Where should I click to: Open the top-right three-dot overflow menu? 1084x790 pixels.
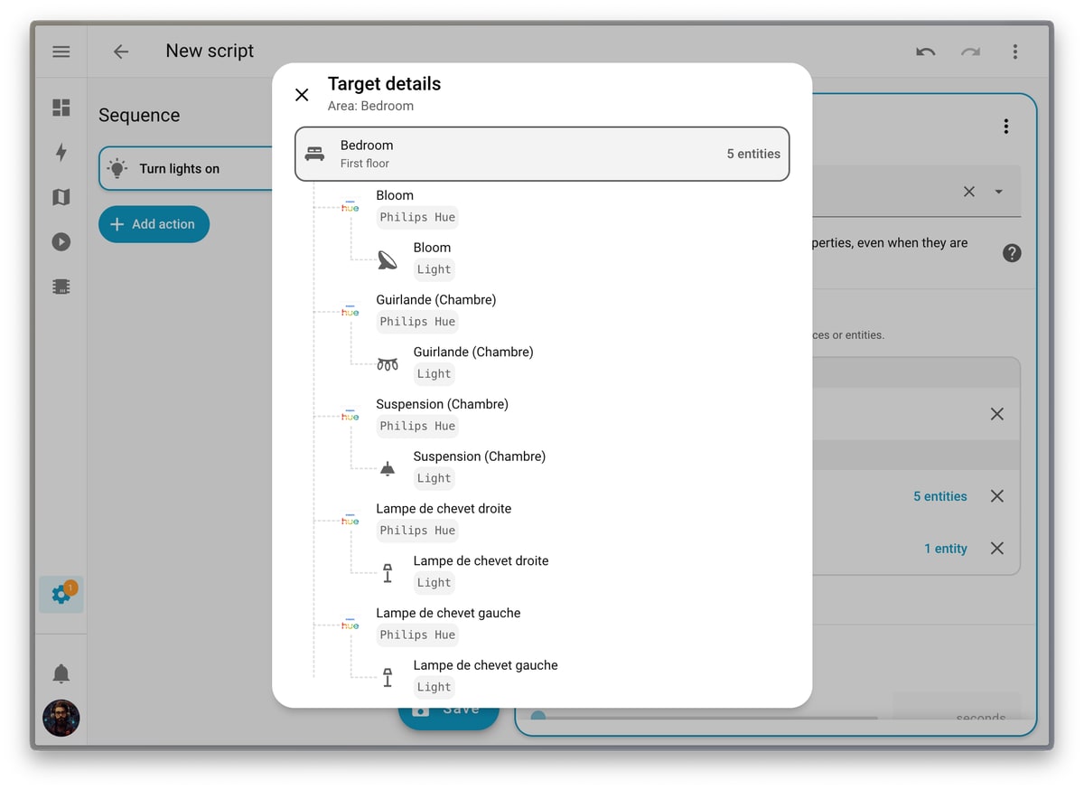[x=1014, y=52]
